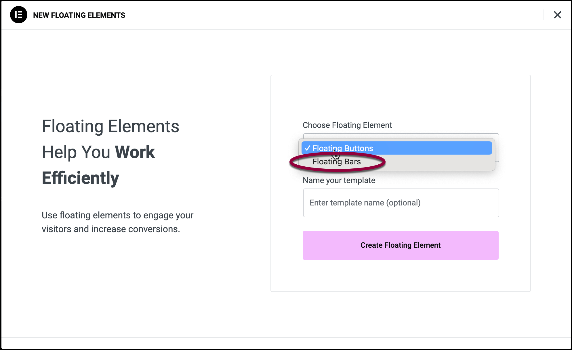Click the bold Work heading word
The height and width of the screenshot is (350, 572).
click(x=135, y=152)
